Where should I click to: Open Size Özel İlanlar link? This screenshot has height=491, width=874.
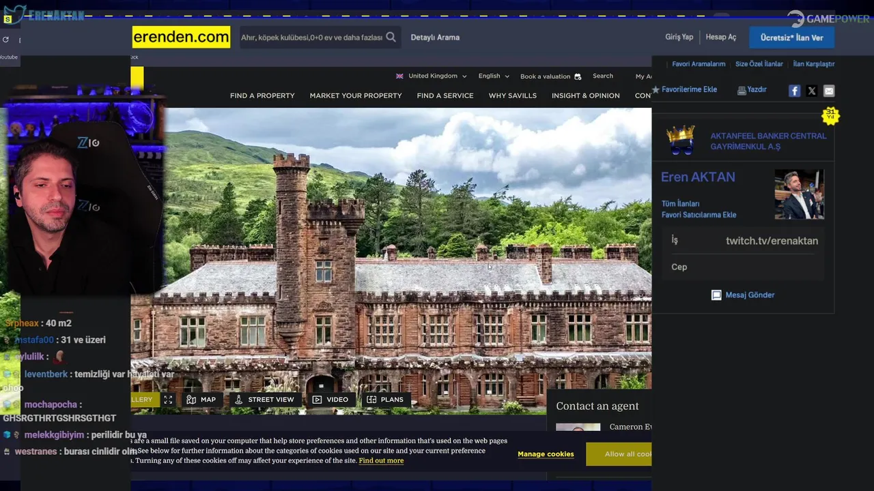[759, 64]
